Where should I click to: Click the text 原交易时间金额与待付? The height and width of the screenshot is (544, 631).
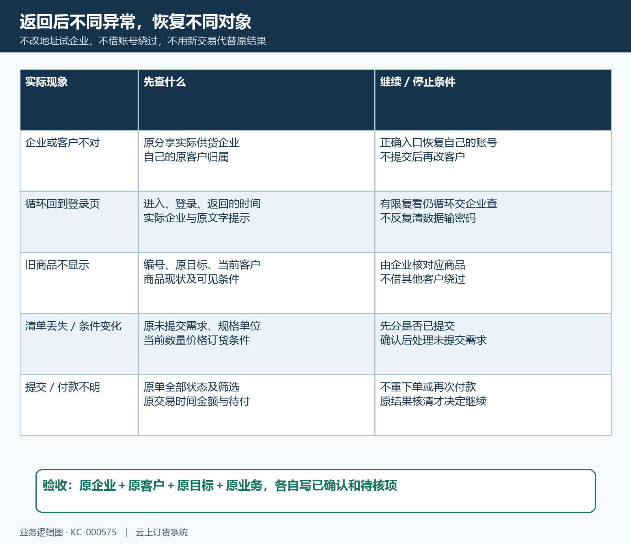196,401
